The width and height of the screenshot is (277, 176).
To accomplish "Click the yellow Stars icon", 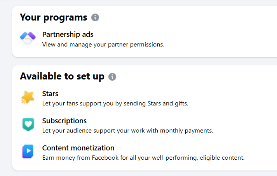I will (28, 98).
